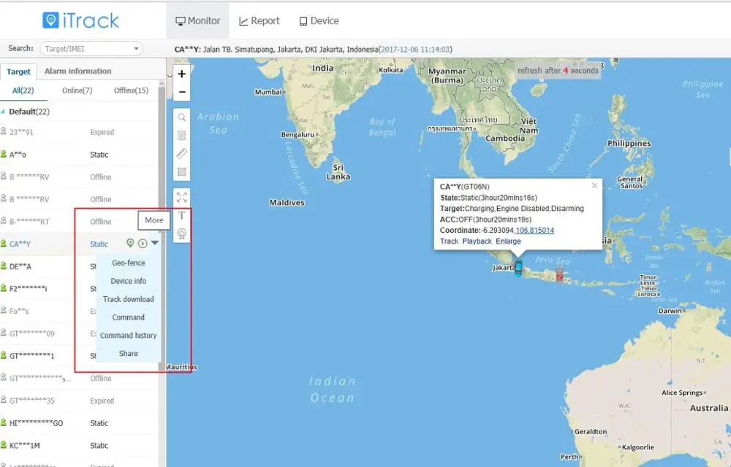Open the Report tab
The height and width of the screenshot is (467, 731).
(x=260, y=21)
